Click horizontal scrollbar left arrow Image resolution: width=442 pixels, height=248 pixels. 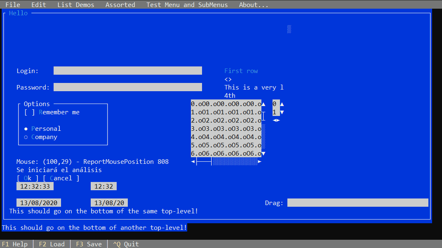[193, 162]
